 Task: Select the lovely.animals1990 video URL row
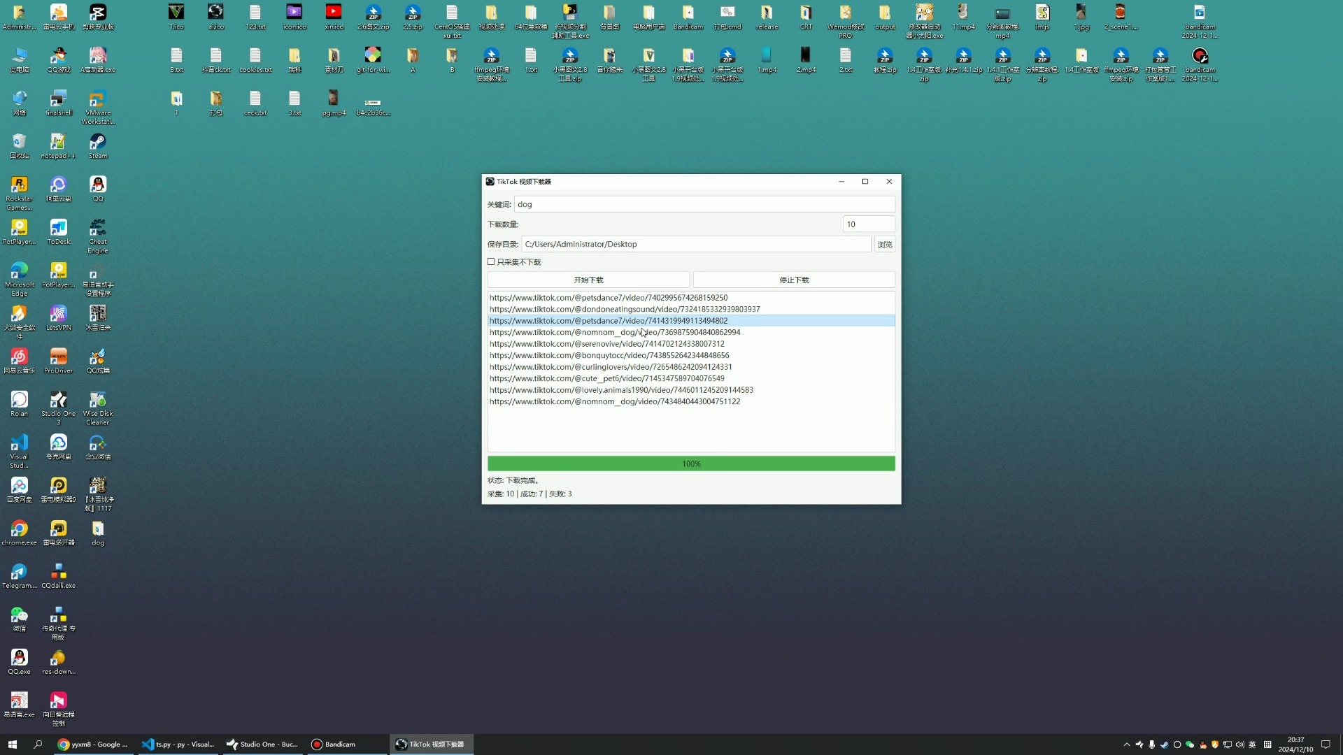click(691, 390)
